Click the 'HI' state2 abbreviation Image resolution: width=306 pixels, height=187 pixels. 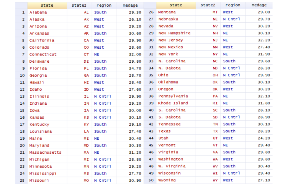pyautogui.click(x=86, y=82)
